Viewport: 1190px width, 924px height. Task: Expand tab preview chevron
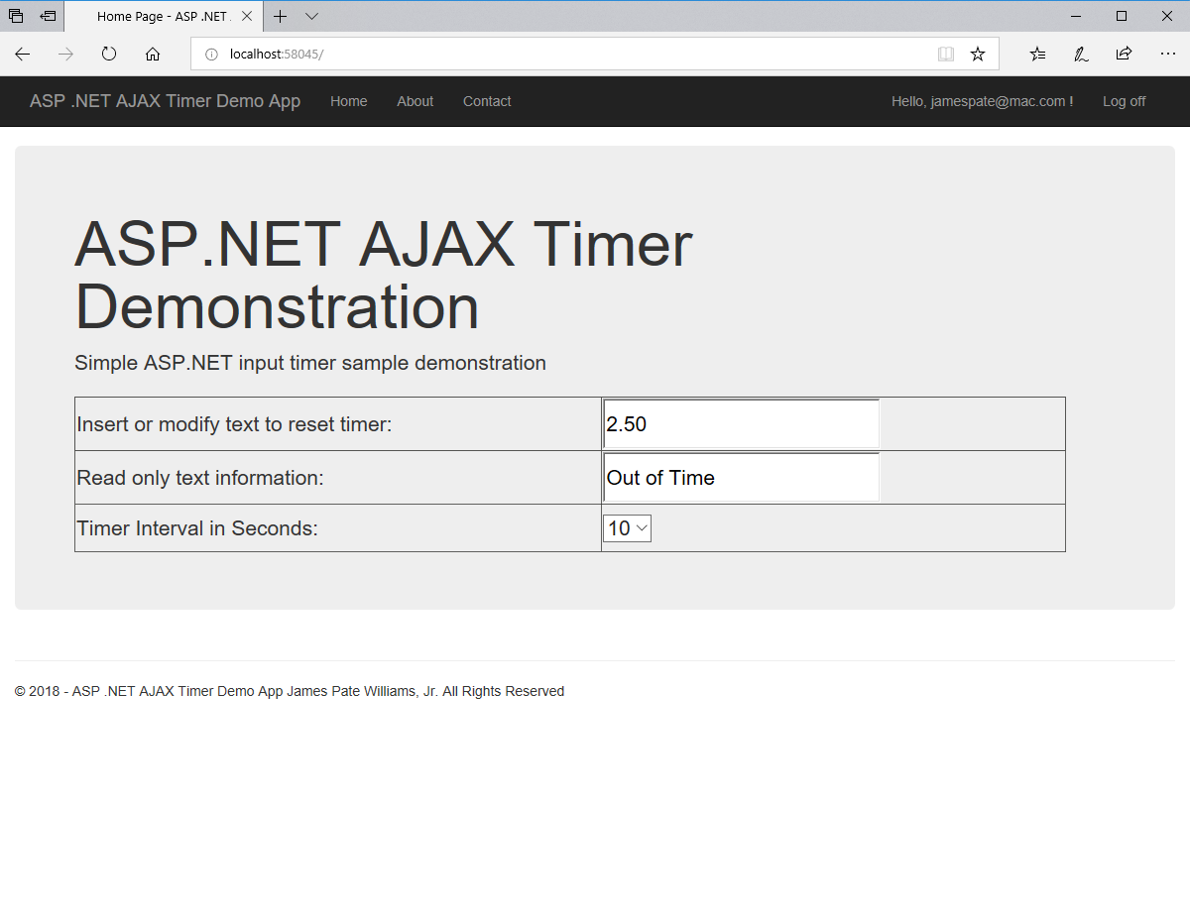click(311, 16)
